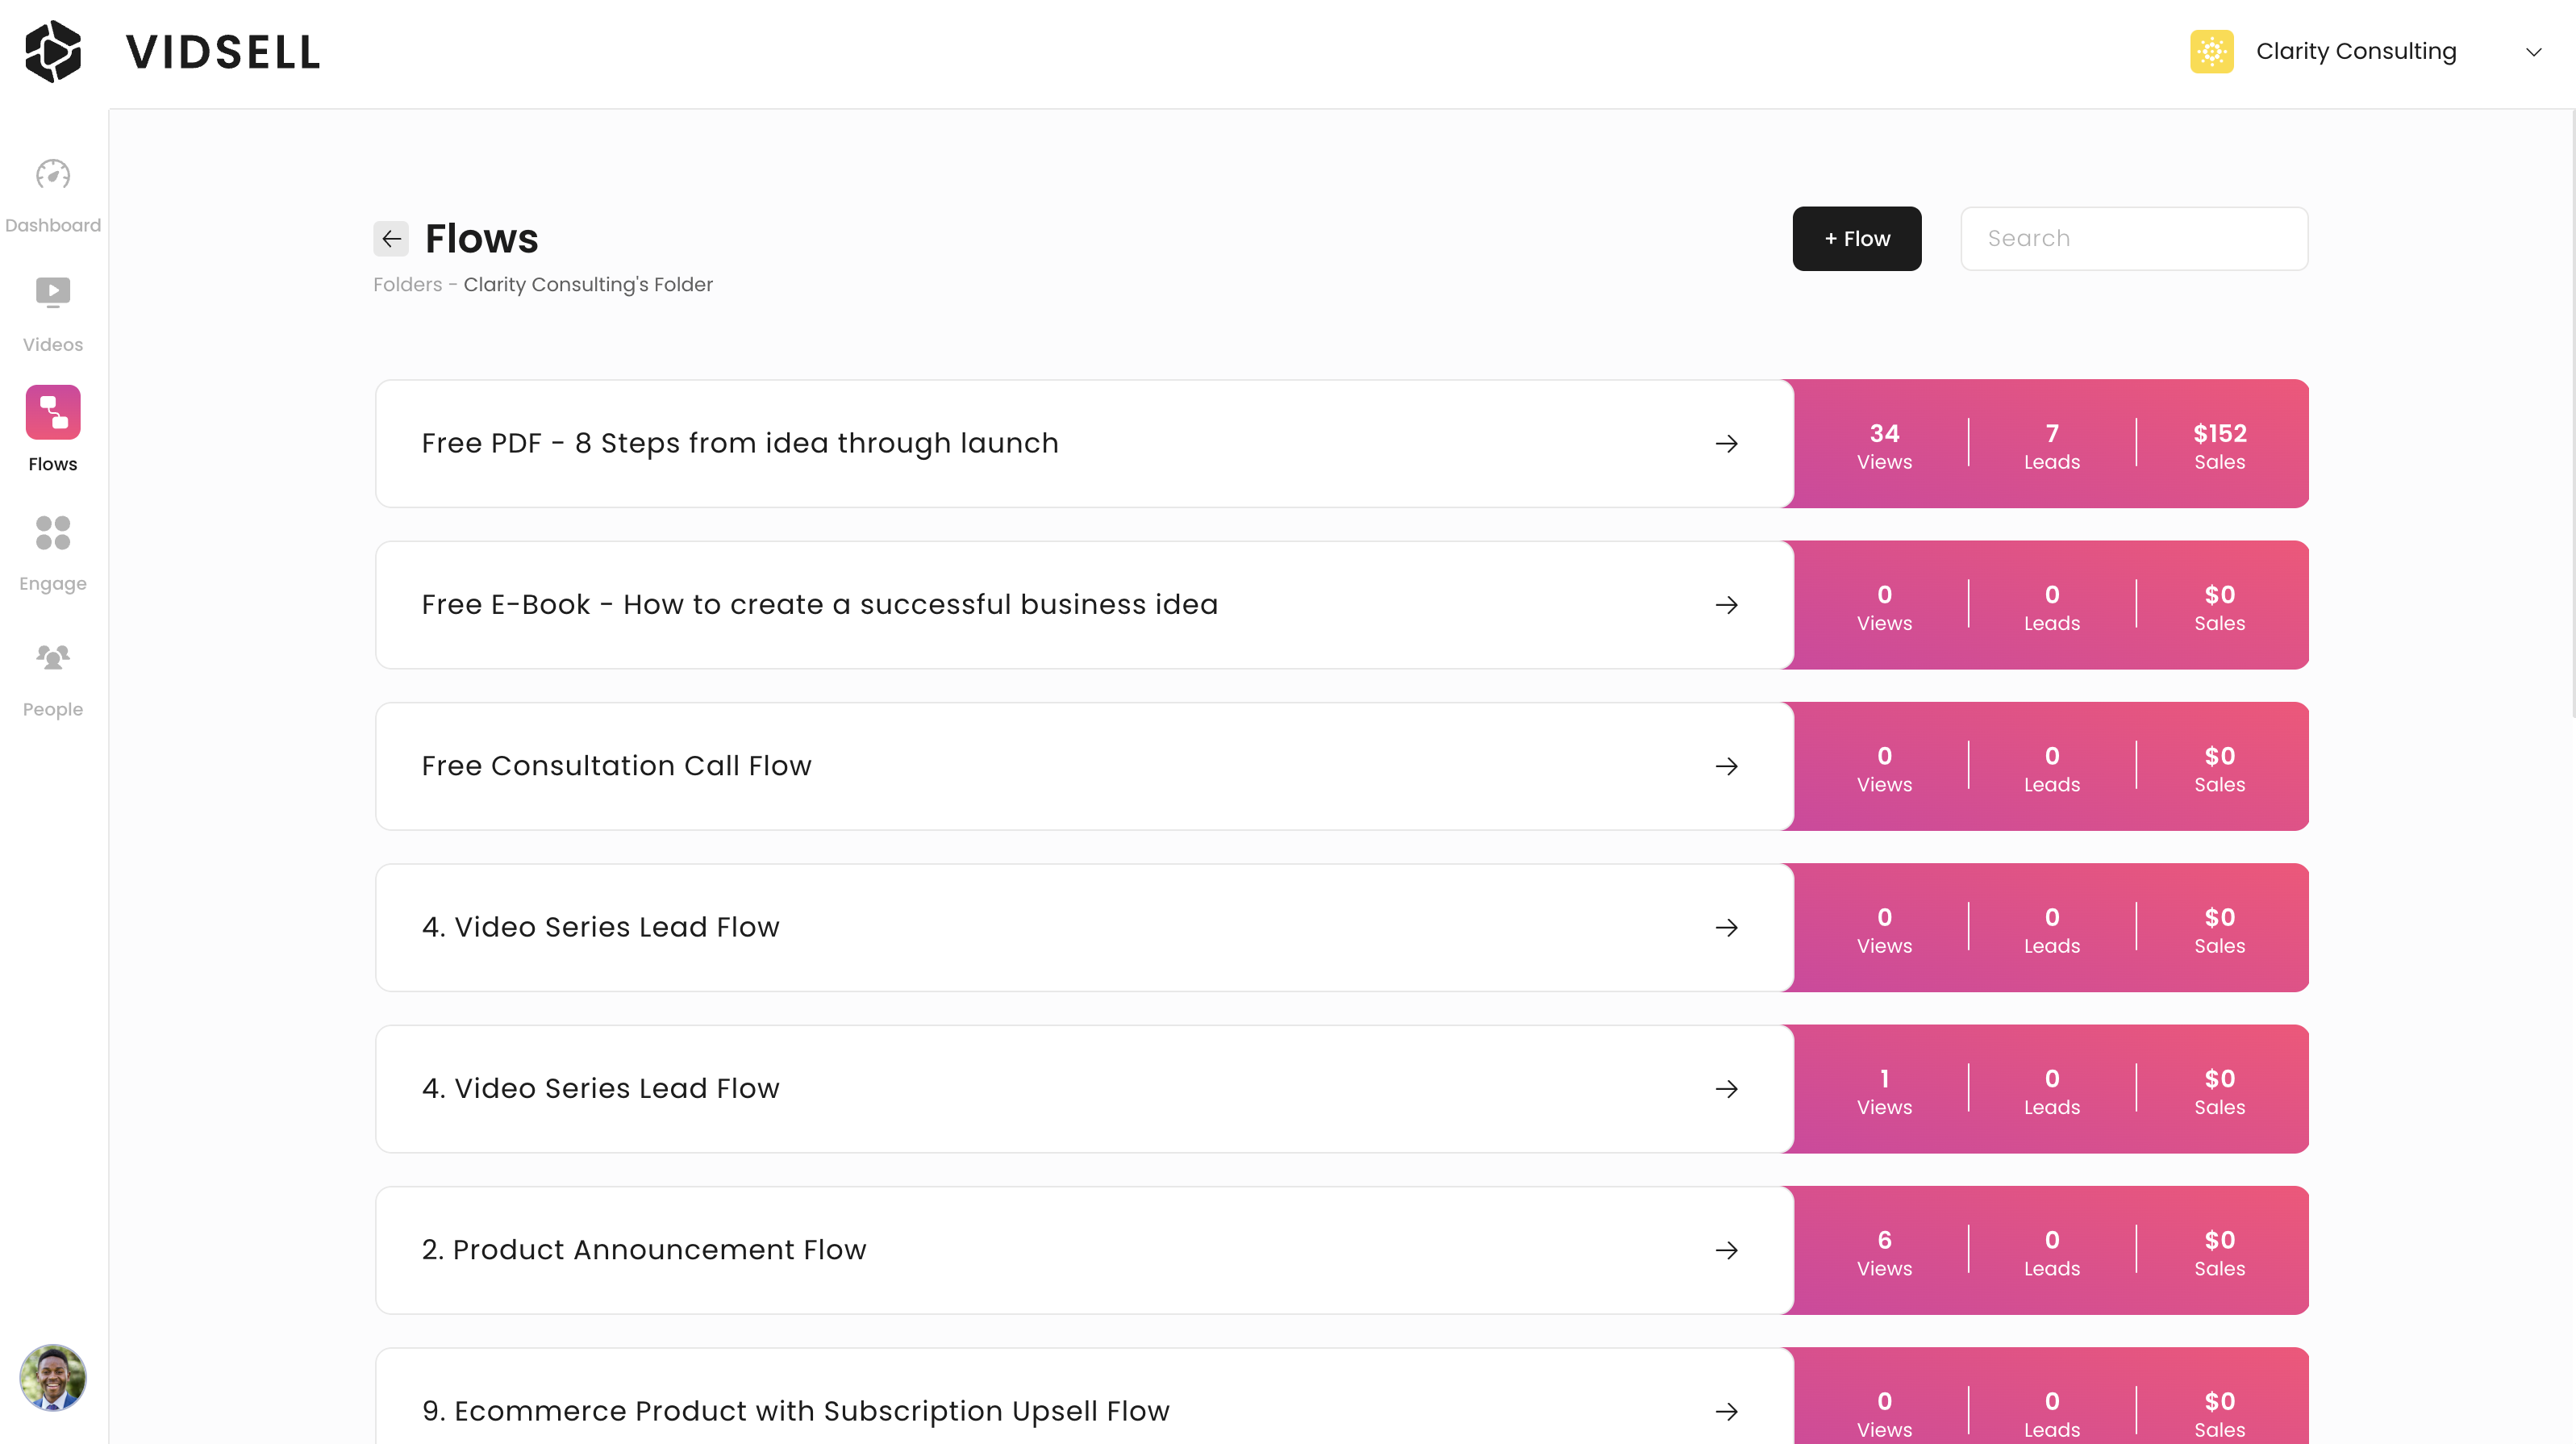Click the + Flow button
2576x1444 pixels.
[x=1856, y=239]
